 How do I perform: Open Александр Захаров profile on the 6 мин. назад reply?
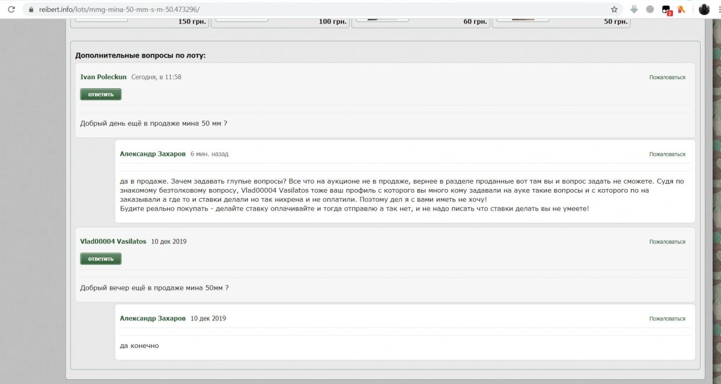153,154
